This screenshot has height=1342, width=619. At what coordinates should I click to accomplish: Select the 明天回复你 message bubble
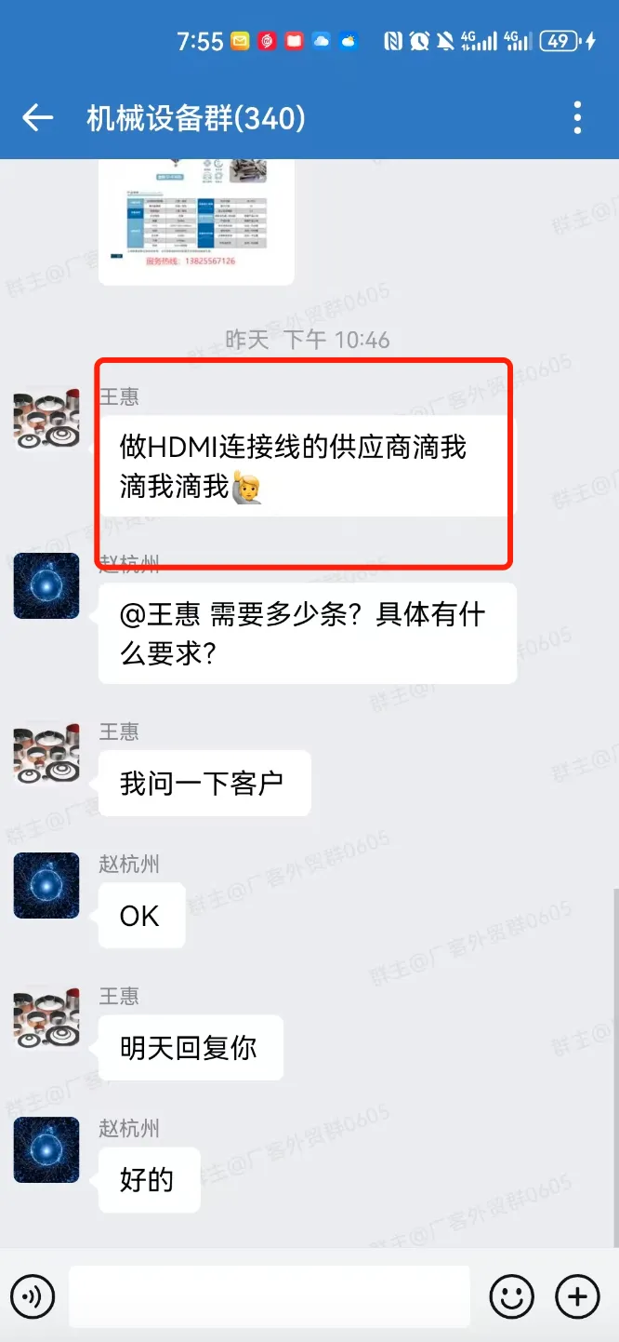[x=191, y=1048]
